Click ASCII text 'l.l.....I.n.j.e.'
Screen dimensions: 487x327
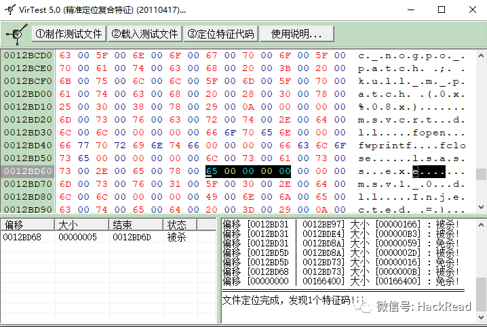412,197
